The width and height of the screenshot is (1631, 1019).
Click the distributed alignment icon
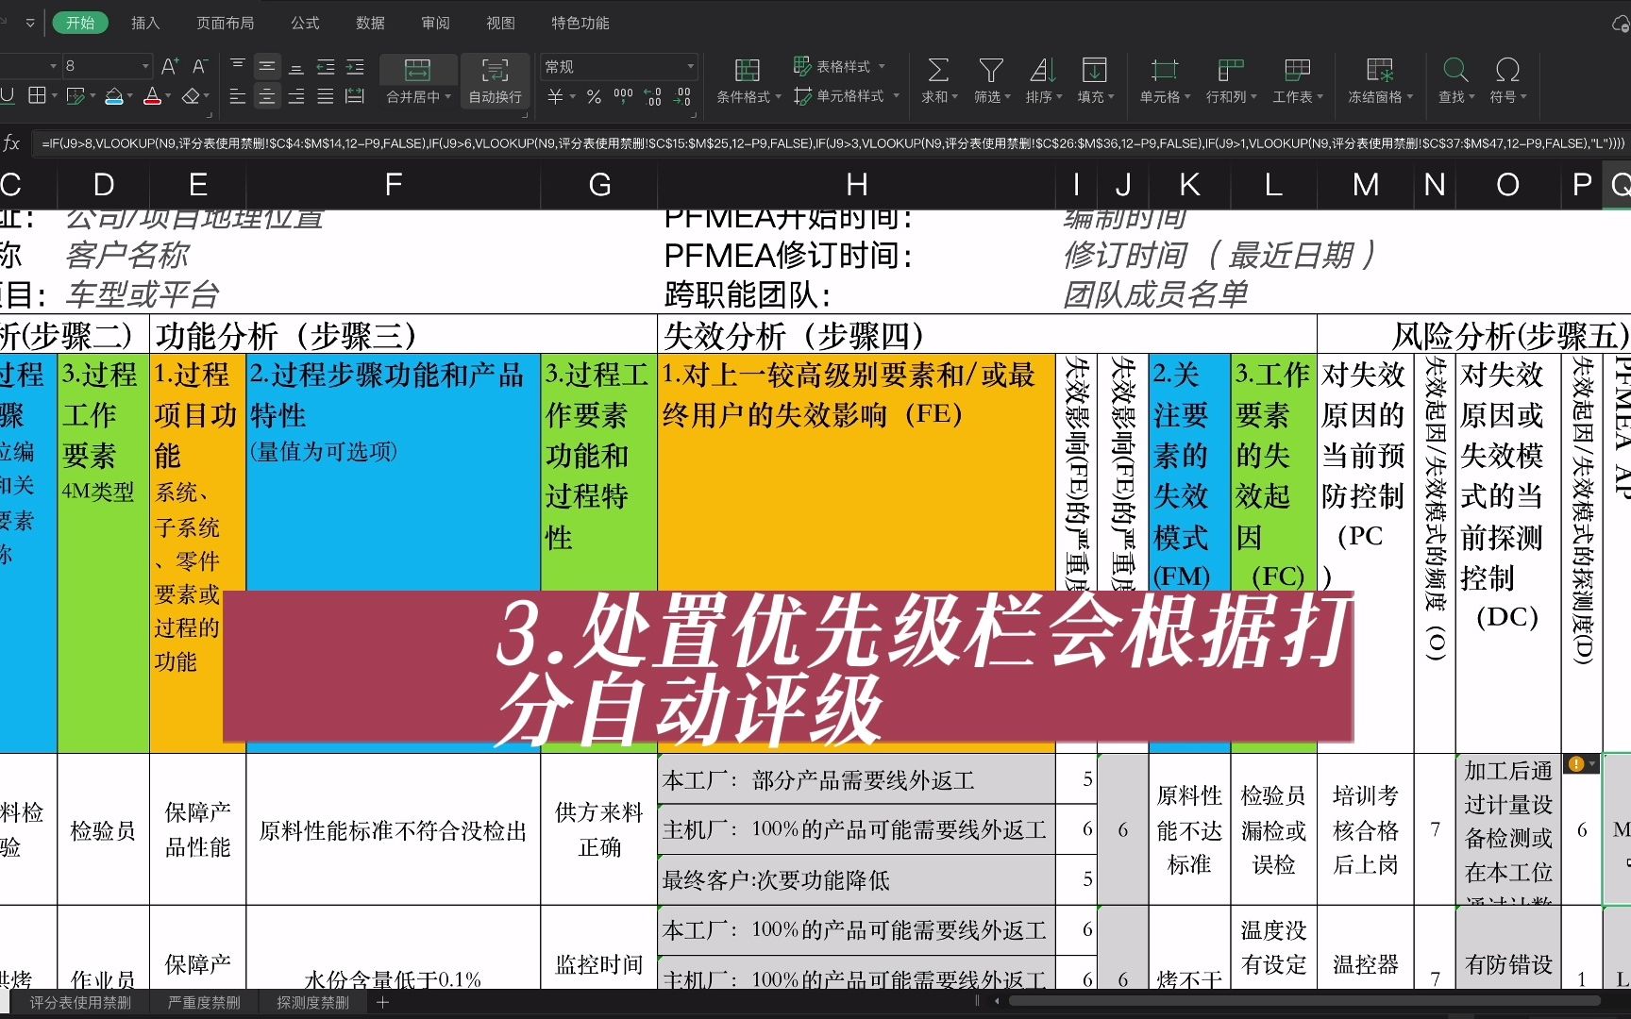click(355, 96)
